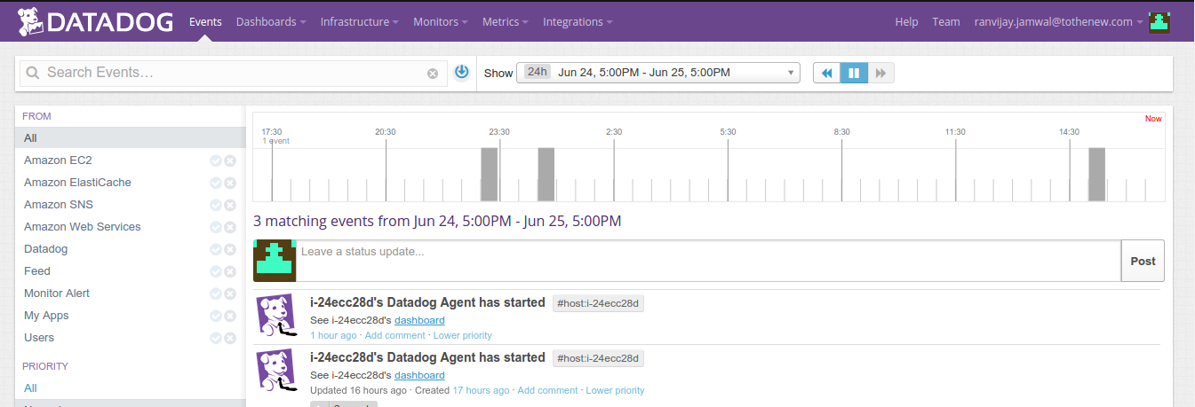Show only Monitor Alert checkmark
This screenshot has height=407, width=1195.
pyautogui.click(x=216, y=294)
